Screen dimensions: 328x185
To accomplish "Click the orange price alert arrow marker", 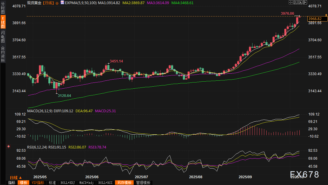I will coord(326,15).
